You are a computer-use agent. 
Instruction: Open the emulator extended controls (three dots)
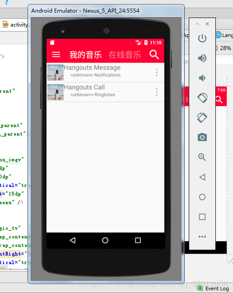tap(202, 237)
